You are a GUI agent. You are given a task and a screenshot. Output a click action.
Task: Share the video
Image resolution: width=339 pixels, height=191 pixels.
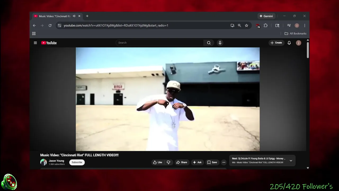[182, 162]
